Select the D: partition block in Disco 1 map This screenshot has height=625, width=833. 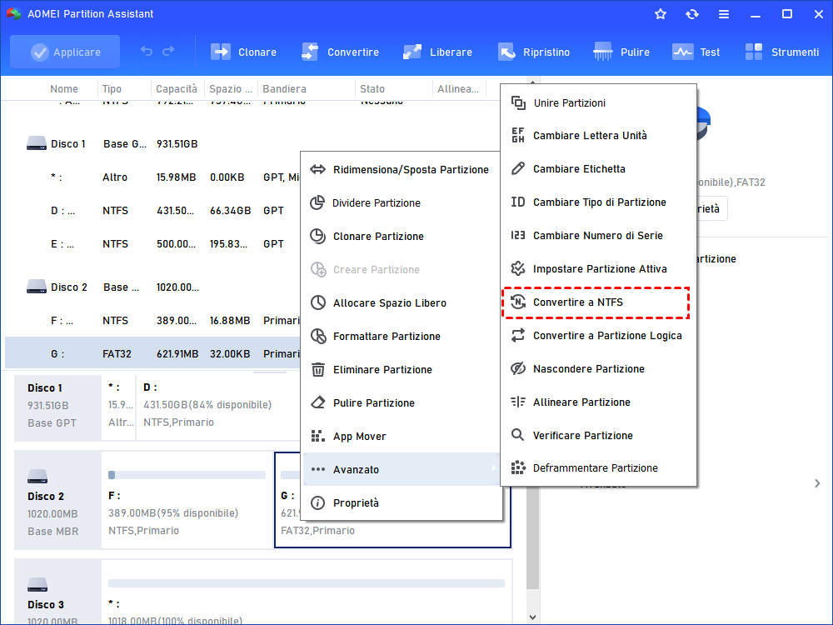point(219,407)
